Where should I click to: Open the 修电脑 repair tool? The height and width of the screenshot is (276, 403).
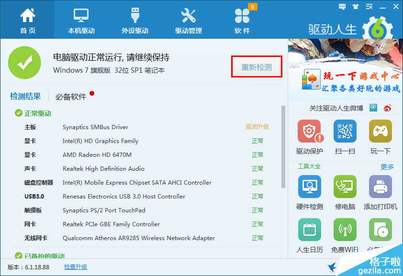[x=345, y=187]
